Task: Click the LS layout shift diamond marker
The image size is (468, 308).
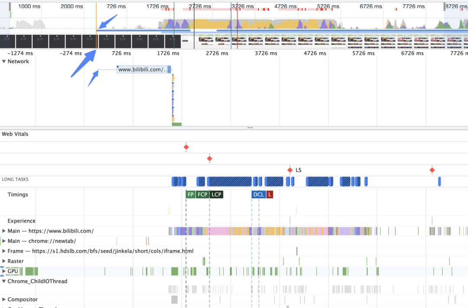Action: [x=290, y=170]
